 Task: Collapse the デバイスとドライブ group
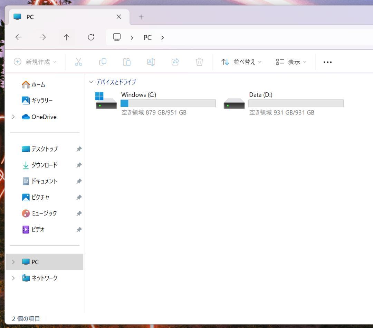click(91, 82)
